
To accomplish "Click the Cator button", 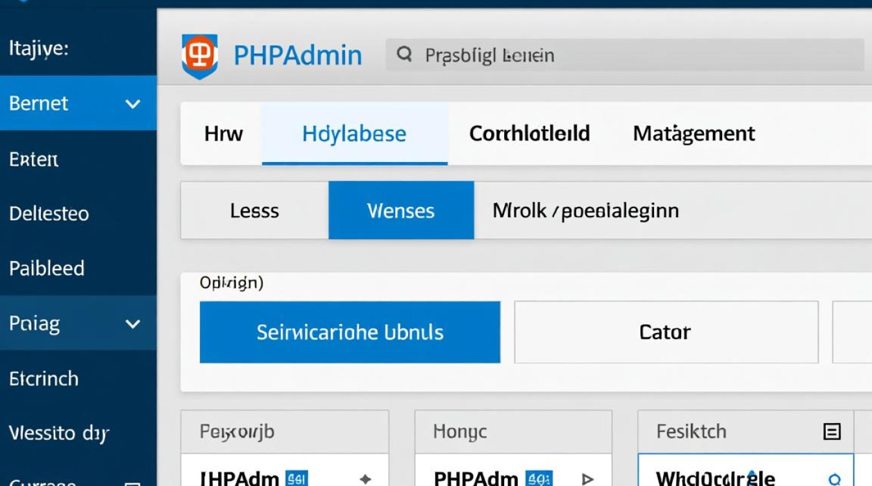I will 666,332.
